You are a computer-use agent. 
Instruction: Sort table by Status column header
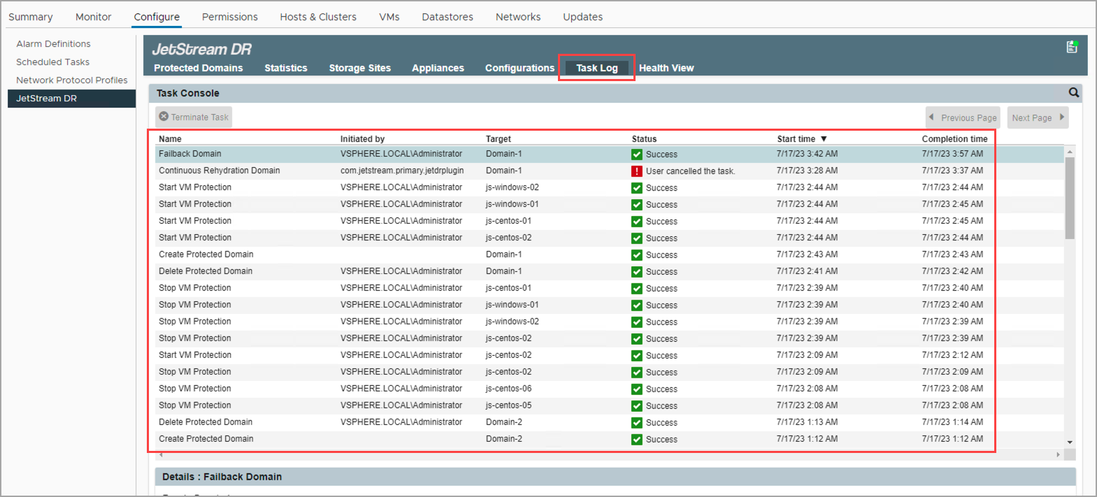[644, 139]
